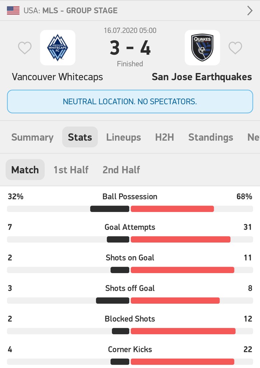
Task: Go to the Standings tab
Action: pyautogui.click(x=211, y=137)
